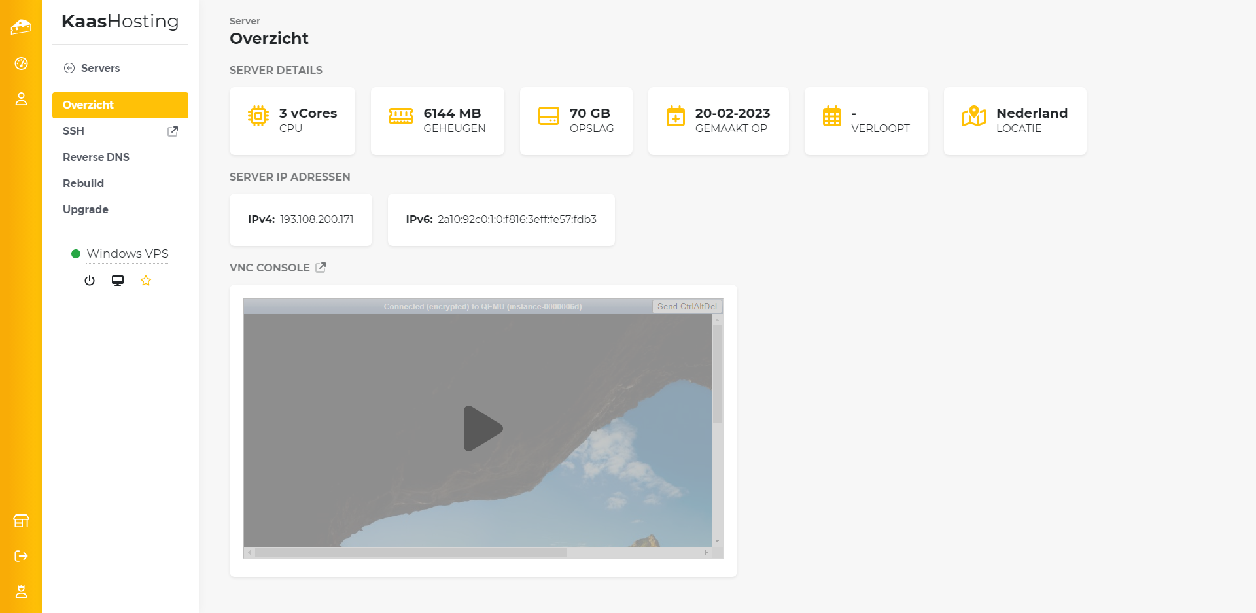Viewport: 1256px width, 613px height.
Task: Click the power icon under Windows VPS
Action: (90, 281)
